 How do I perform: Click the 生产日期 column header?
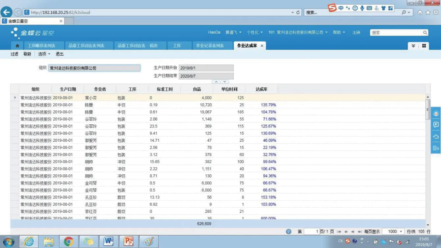coord(68,89)
